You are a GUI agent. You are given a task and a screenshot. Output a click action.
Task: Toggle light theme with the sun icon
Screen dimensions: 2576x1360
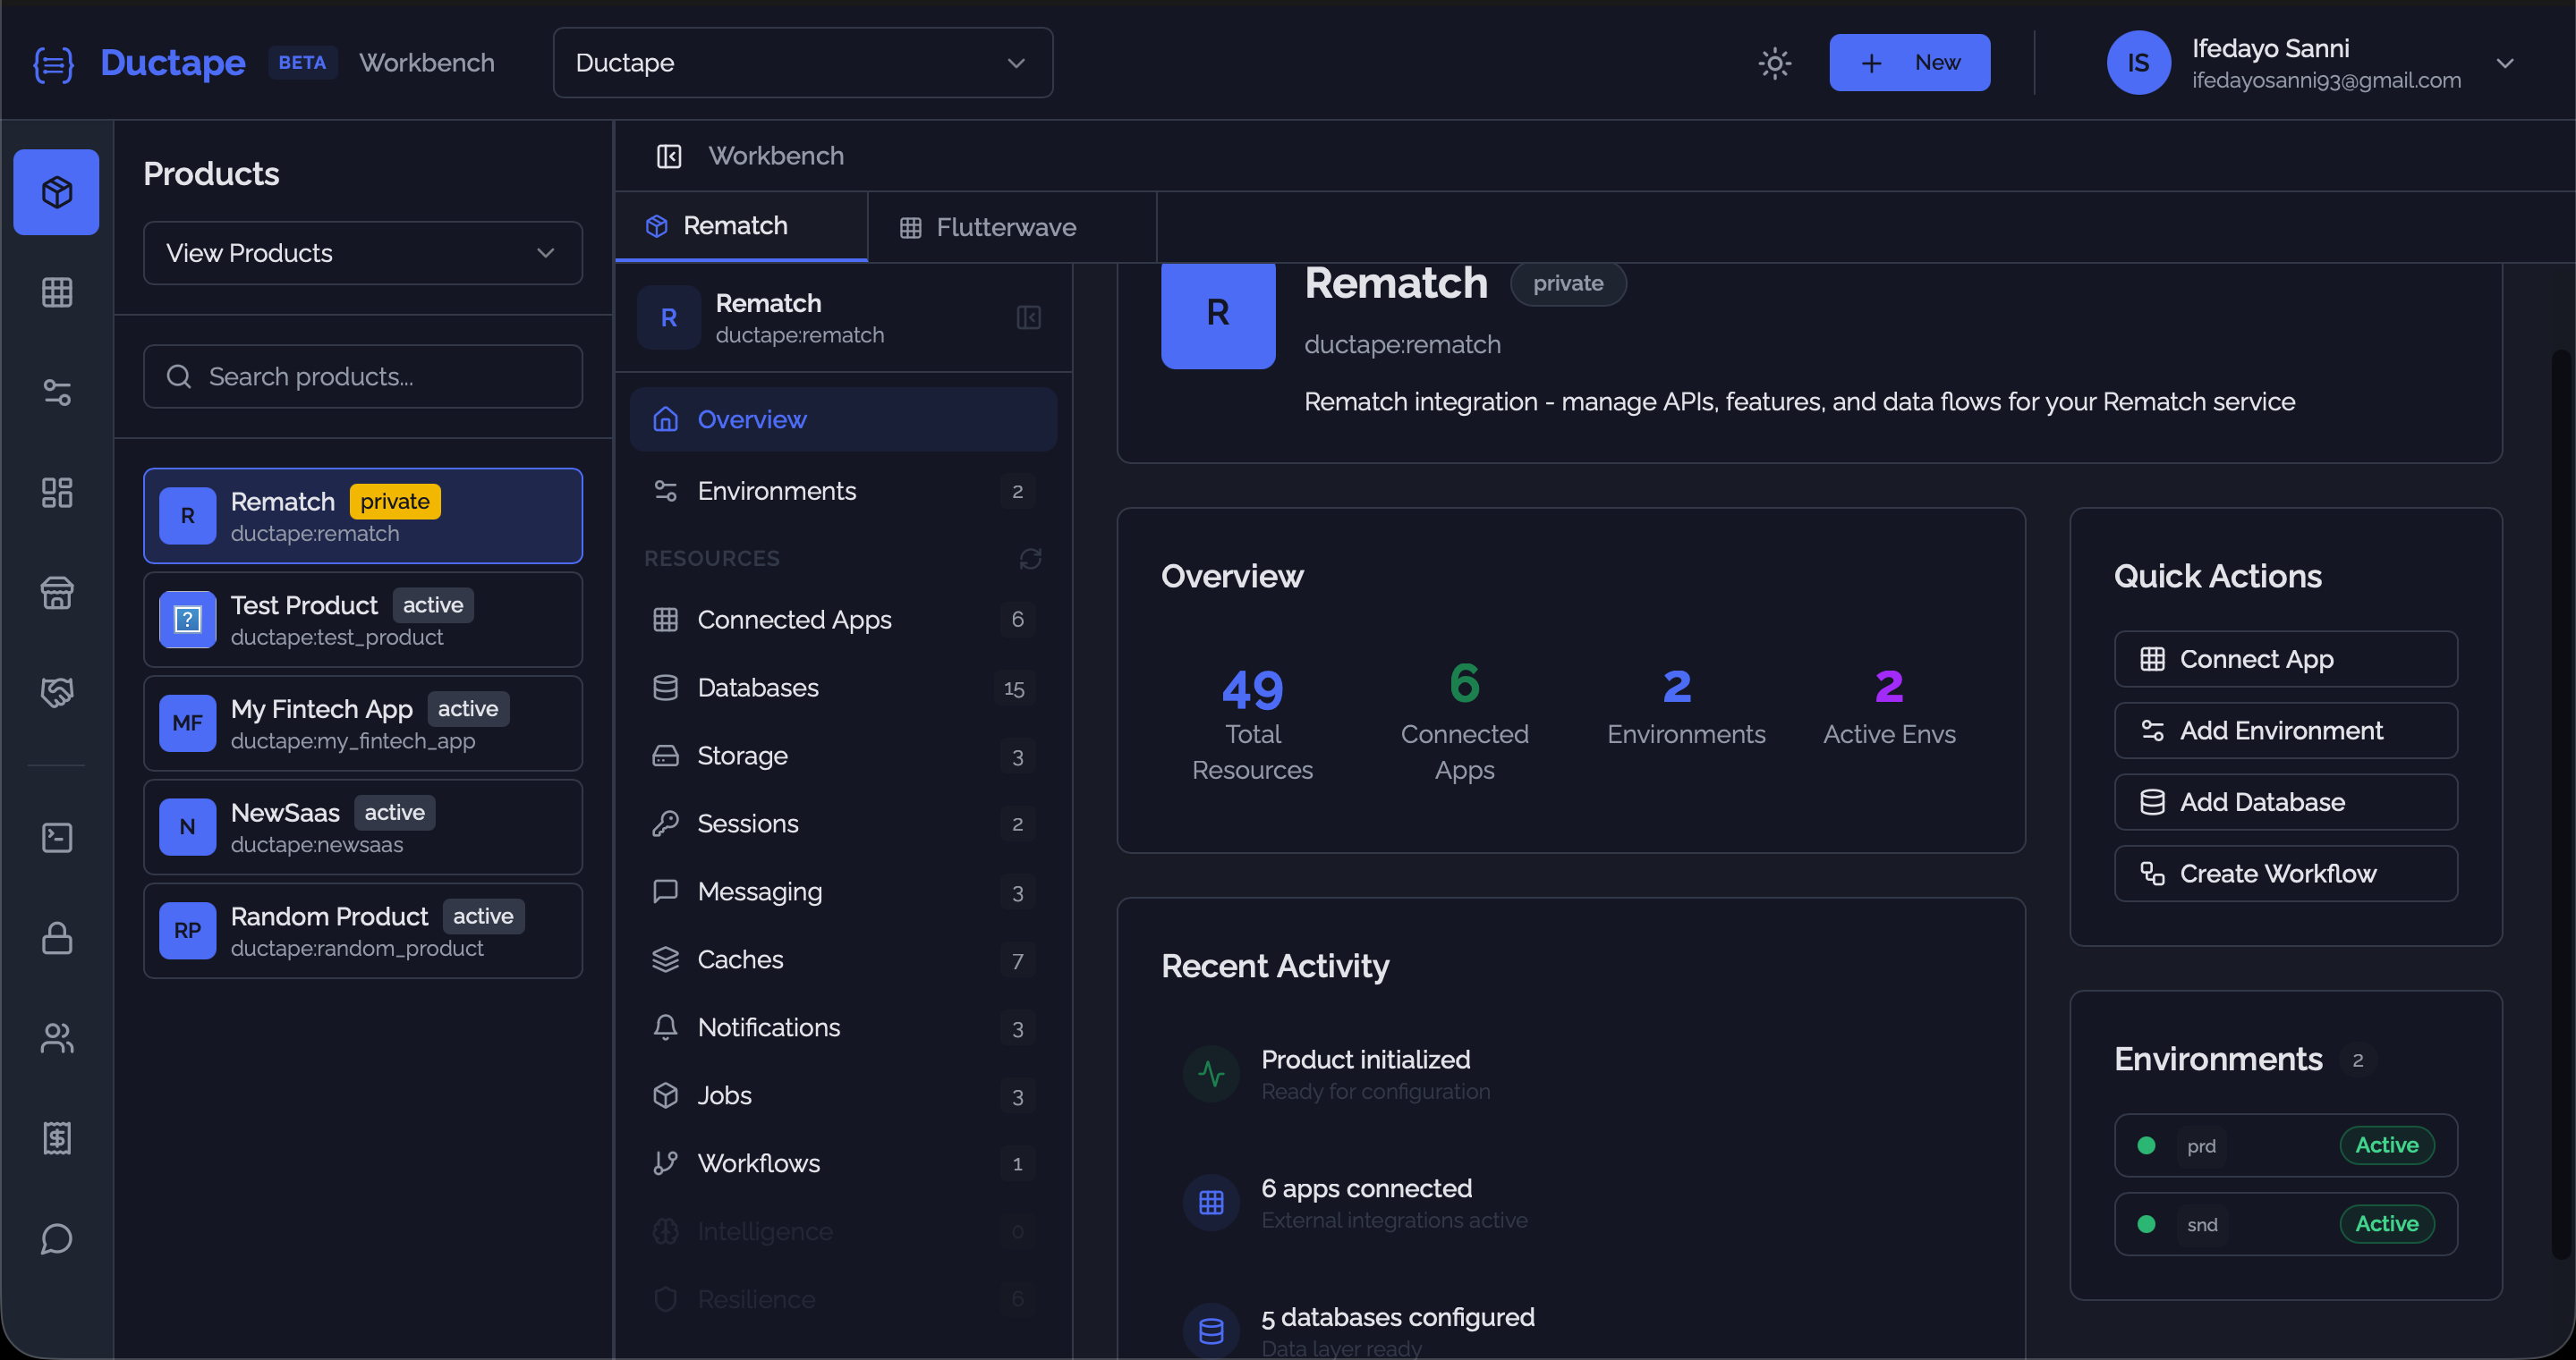1774,63
